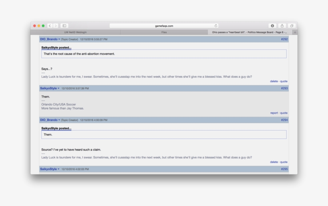Screen dimensions: 328x206
Task: Switch to the UW NetID Weblogin tab
Action: point(75,32)
